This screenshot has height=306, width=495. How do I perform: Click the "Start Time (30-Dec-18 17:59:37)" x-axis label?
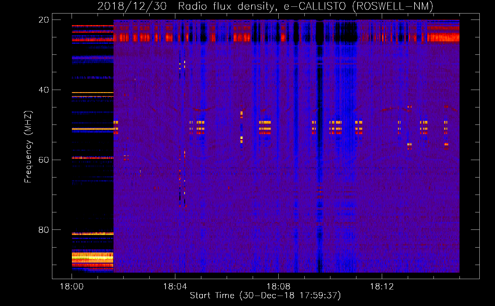265,296
